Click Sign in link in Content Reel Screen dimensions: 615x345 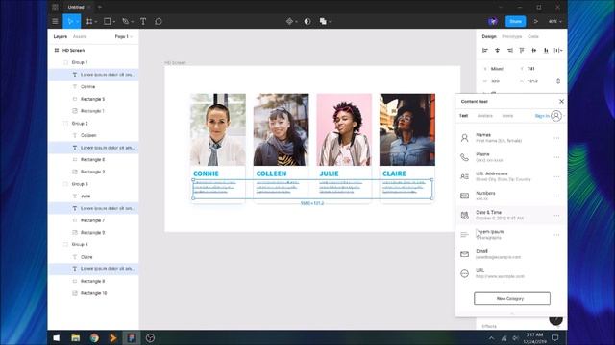point(542,116)
